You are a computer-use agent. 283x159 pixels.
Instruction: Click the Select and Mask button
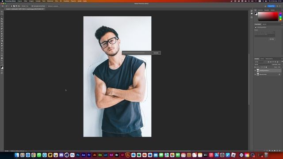tap(53, 6)
